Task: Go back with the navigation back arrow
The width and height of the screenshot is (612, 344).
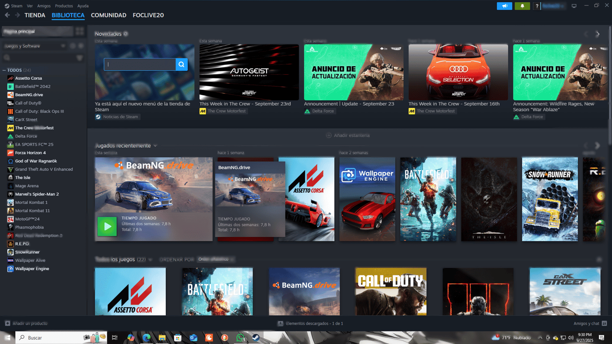Action: [x=7, y=15]
